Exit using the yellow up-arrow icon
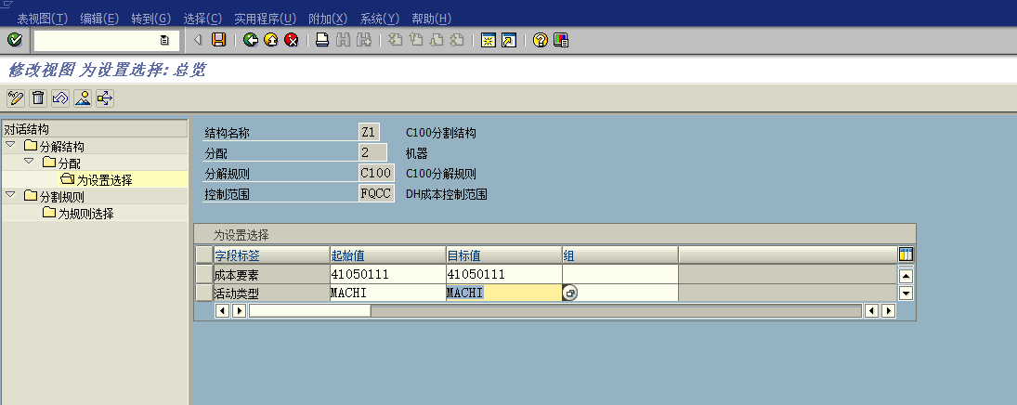Image resolution: width=1017 pixels, height=405 pixels. click(271, 40)
